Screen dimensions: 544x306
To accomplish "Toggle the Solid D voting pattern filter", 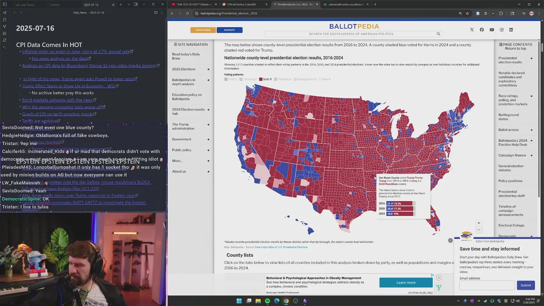I will [231, 79].
